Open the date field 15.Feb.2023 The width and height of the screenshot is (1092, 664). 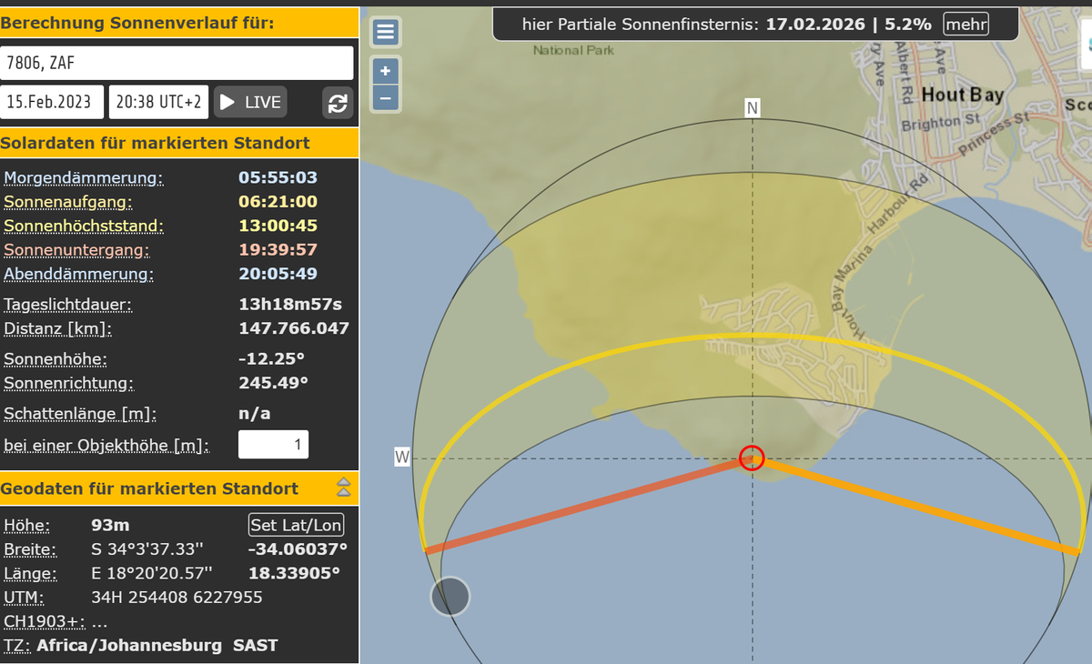(53, 102)
